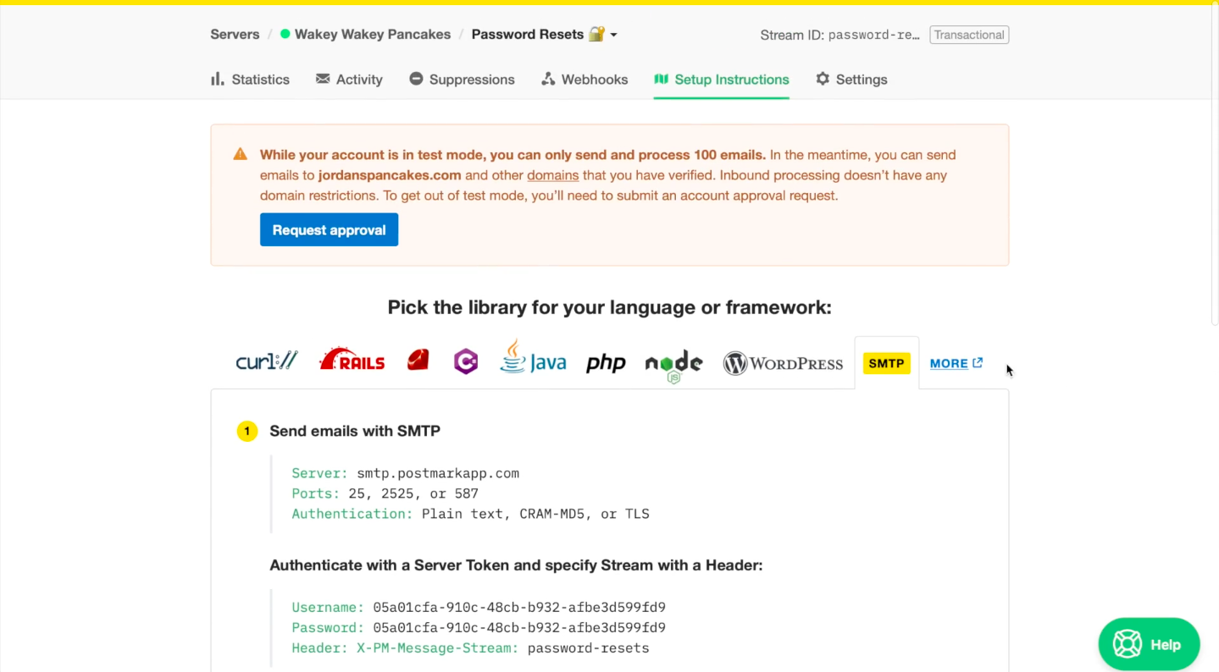Select the cURL library logo
Viewport: 1219px width, 672px height.
(x=267, y=362)
